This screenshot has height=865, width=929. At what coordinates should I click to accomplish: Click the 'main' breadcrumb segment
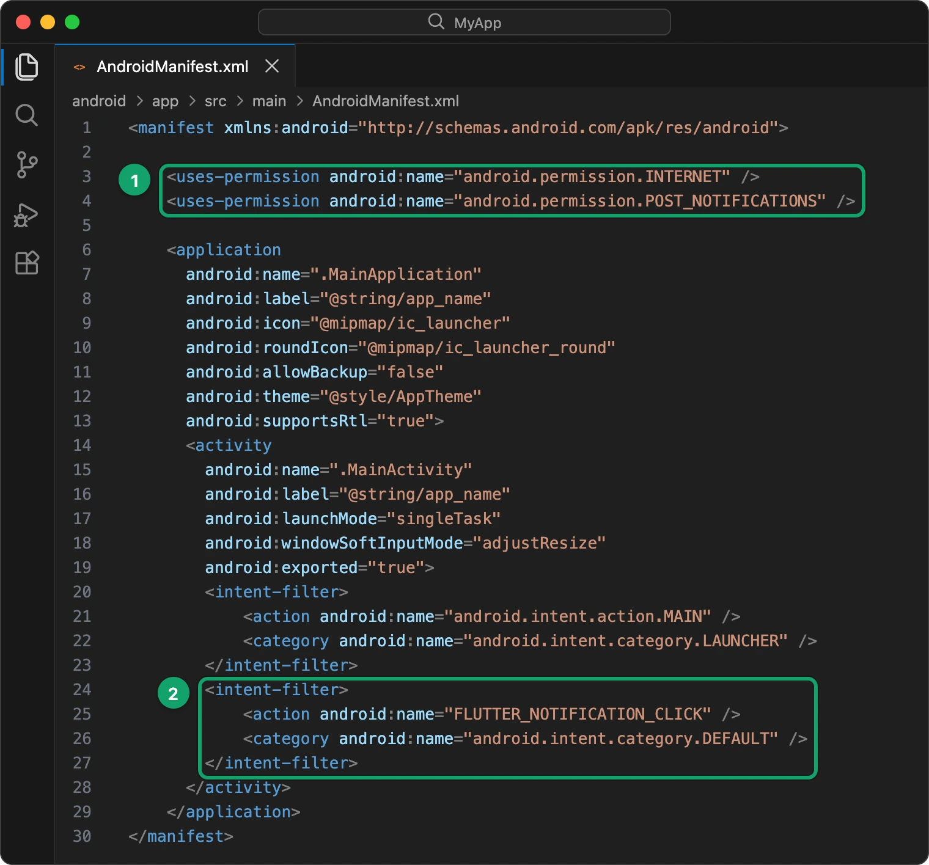[x=269, y=101]
